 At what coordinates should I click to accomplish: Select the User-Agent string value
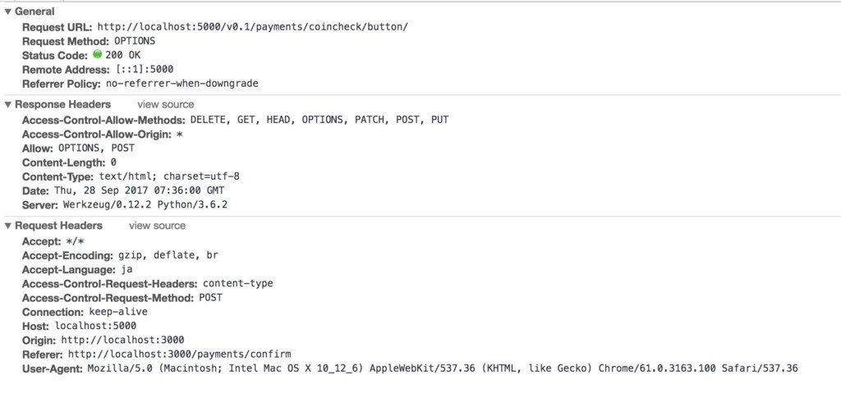(443, 368)
